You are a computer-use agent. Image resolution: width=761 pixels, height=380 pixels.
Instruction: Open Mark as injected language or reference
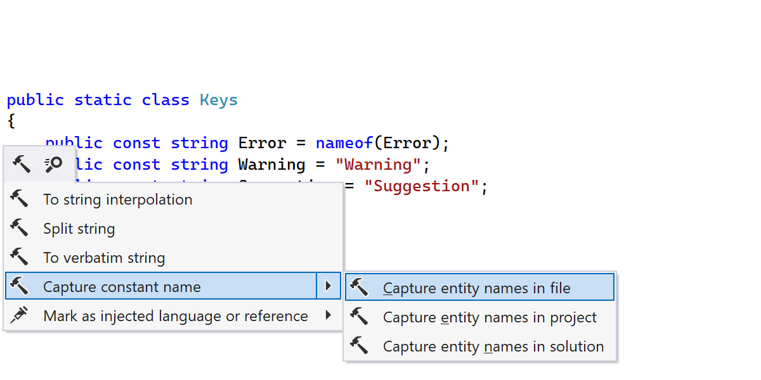point(176,316)
